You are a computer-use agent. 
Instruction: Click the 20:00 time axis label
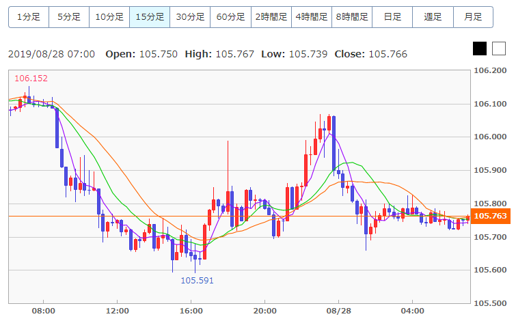(265, 311)
